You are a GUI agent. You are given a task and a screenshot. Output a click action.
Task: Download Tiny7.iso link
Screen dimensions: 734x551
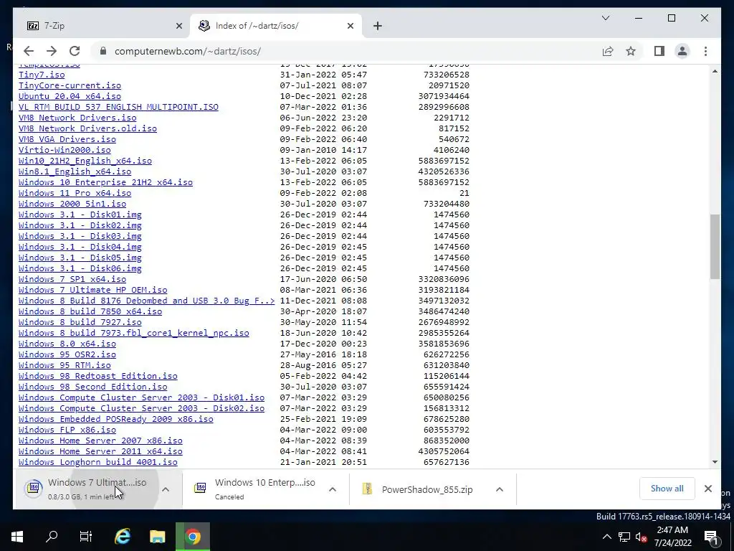pyautogui.click(x=42, y=75)
